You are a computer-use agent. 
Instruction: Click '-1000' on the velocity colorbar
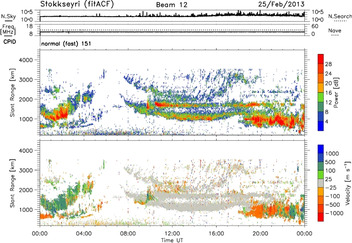pos(334,213)
